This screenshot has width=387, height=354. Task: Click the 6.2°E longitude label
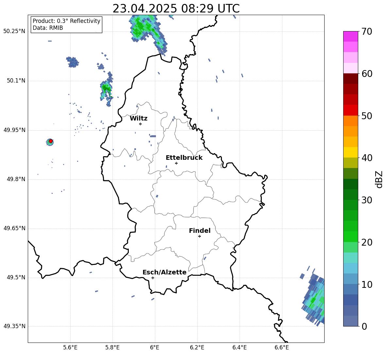tap(197, 347)
